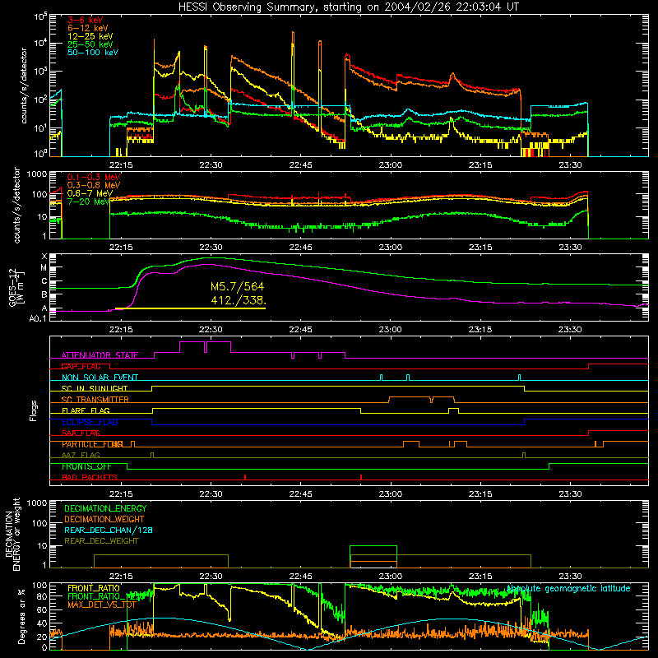Click 22:45 tick label under the GOES panel
The height and width of the screenshot is (658, 658).
(x=300, y=330)
